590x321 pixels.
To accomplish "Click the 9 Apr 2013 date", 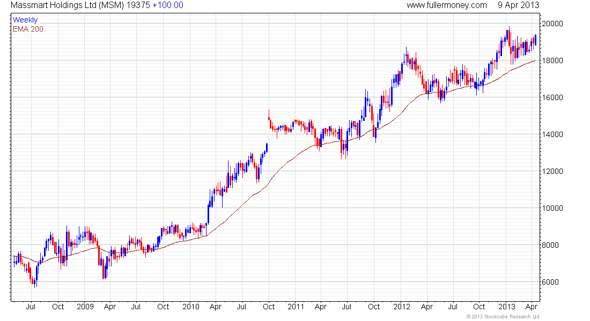I will tap(519, 5).
